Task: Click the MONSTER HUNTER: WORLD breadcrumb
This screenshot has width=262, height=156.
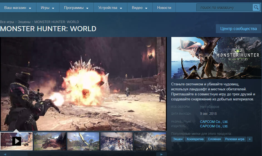Action: click(x=57, y=22)
